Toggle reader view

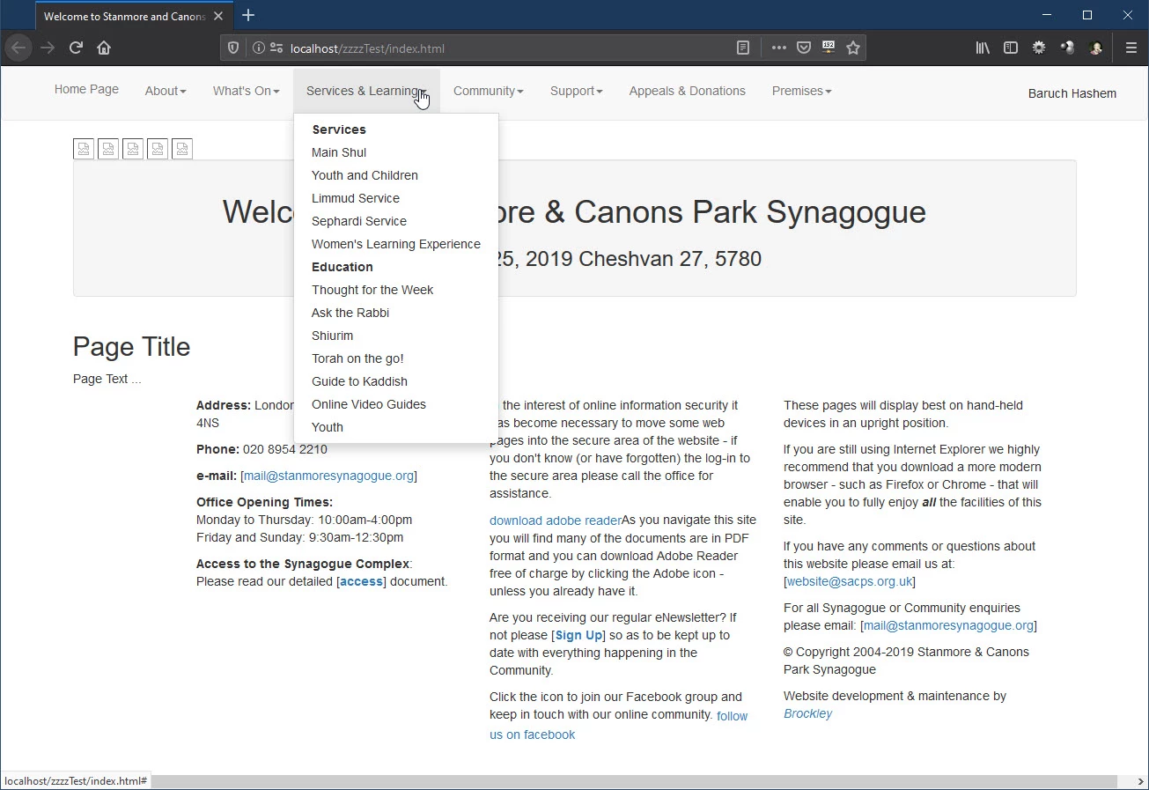tap(744, 48)
